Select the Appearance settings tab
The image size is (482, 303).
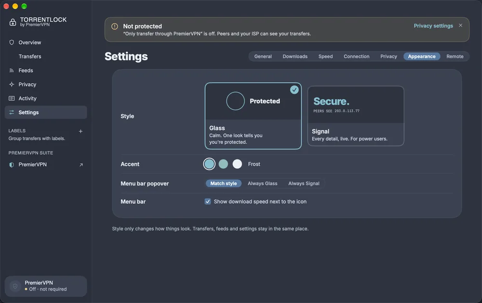point(422,56)
